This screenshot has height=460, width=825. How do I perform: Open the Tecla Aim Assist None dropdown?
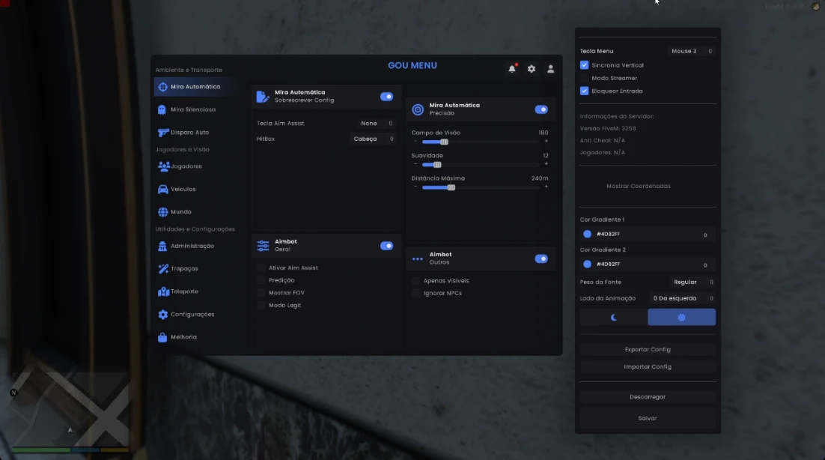(x=368, y=123)
